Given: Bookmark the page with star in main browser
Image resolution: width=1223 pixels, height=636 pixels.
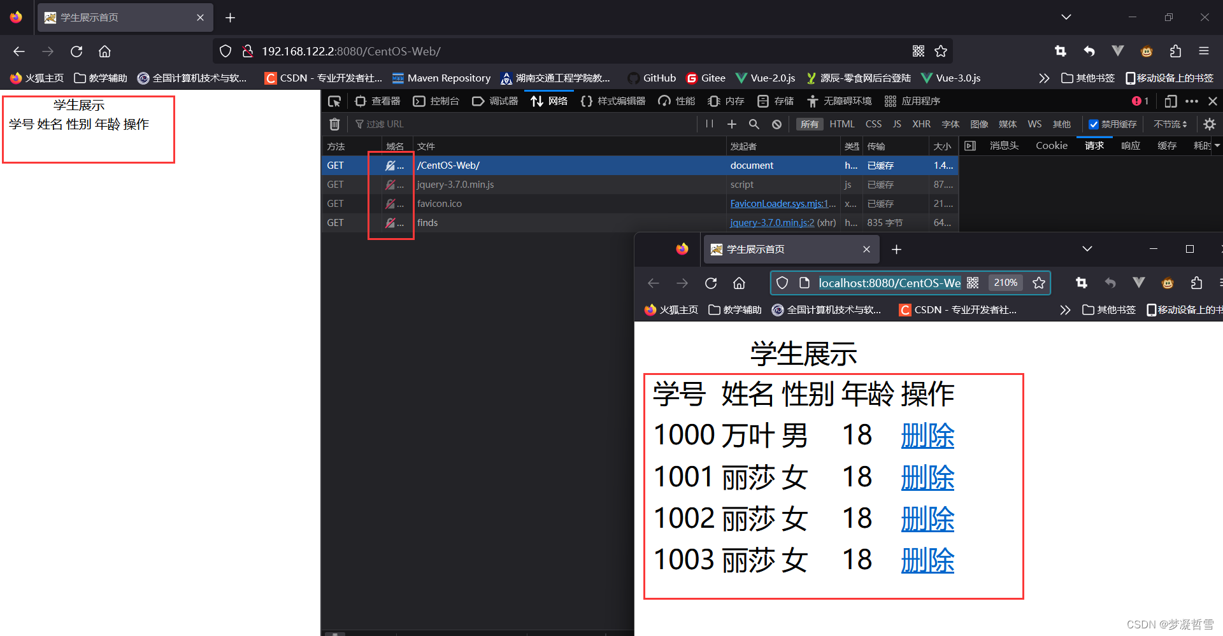Looking at the screenshot, I should coord(941,52).
